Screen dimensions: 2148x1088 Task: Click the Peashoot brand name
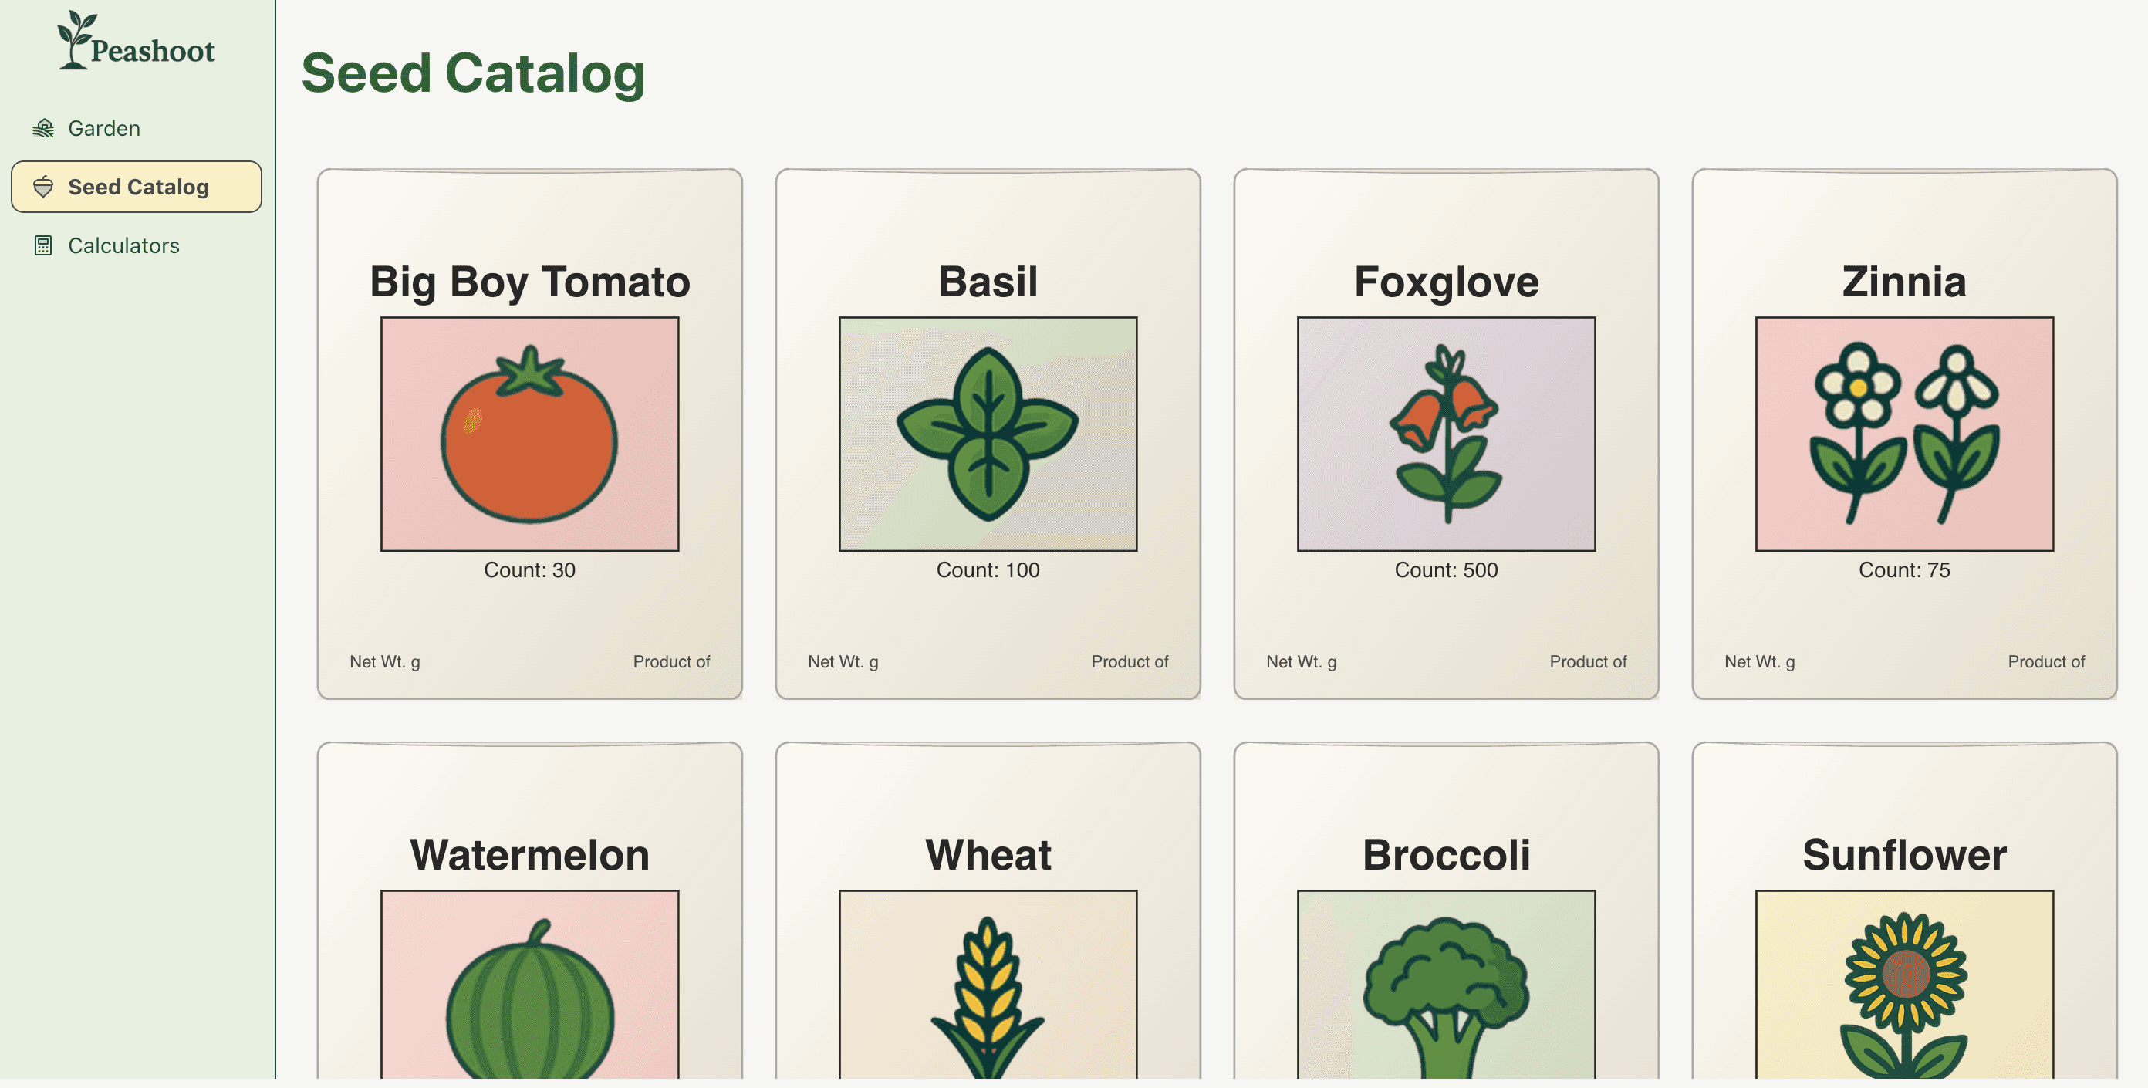153,51
